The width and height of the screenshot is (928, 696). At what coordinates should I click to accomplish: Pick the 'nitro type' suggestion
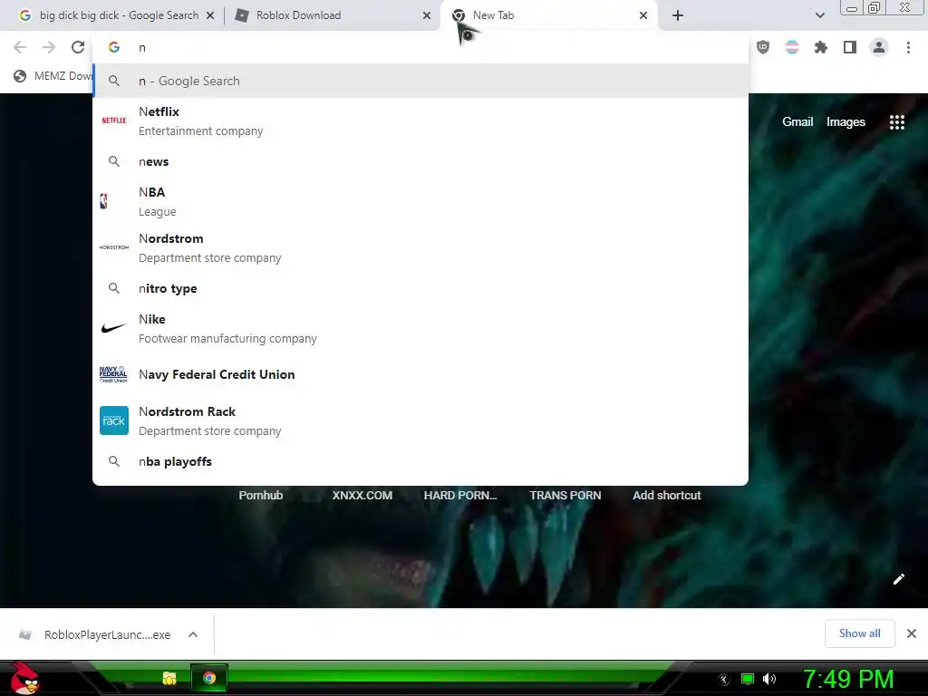pyautogui.click(x=420, y=288)
